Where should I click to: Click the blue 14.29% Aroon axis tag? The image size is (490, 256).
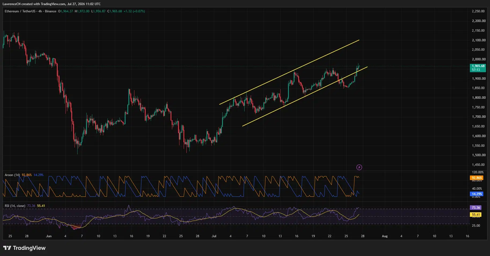pyautogui.click(x=477, y=194)
